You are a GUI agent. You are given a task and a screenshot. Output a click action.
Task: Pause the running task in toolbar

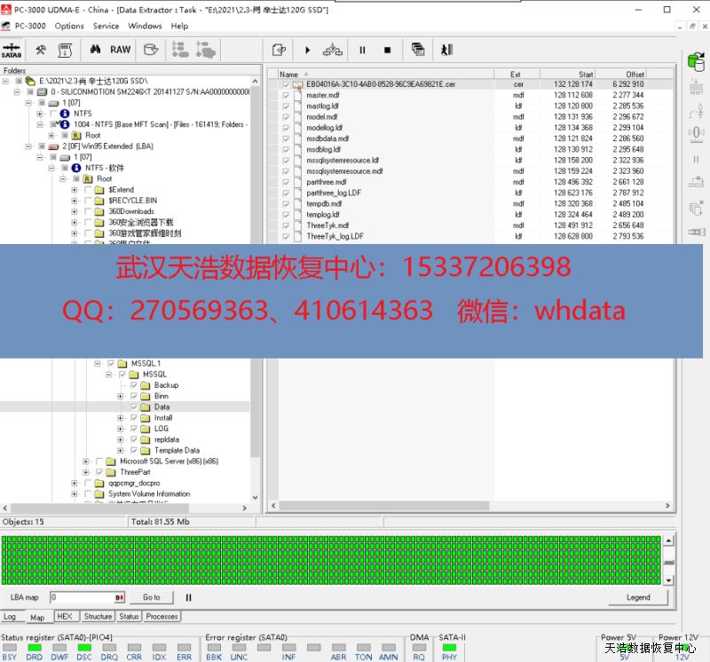pos(362,51)
